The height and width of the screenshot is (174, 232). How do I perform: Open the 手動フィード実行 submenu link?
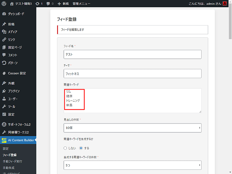click(x=12, y=162)
